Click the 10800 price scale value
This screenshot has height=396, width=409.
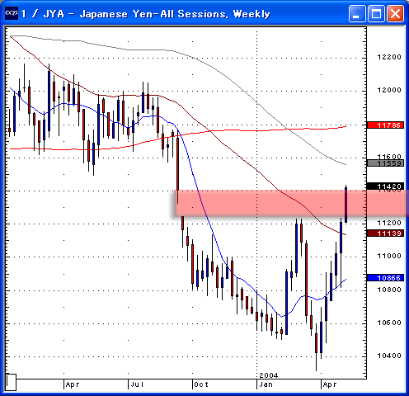(389, 290)
